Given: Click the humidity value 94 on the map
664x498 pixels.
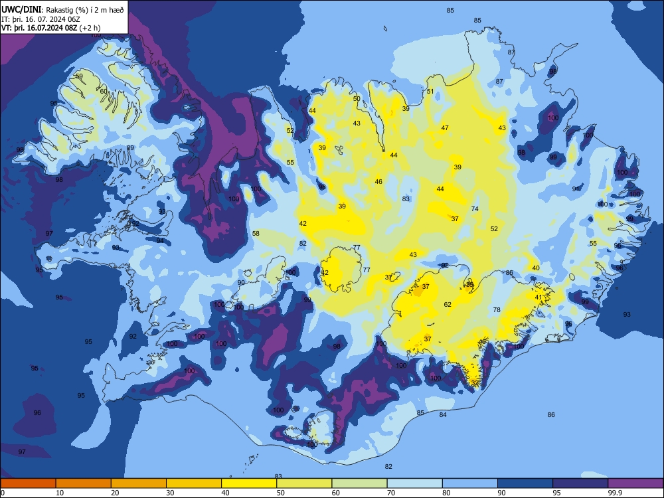Looking at the screenshot, I should coord(159,240).
